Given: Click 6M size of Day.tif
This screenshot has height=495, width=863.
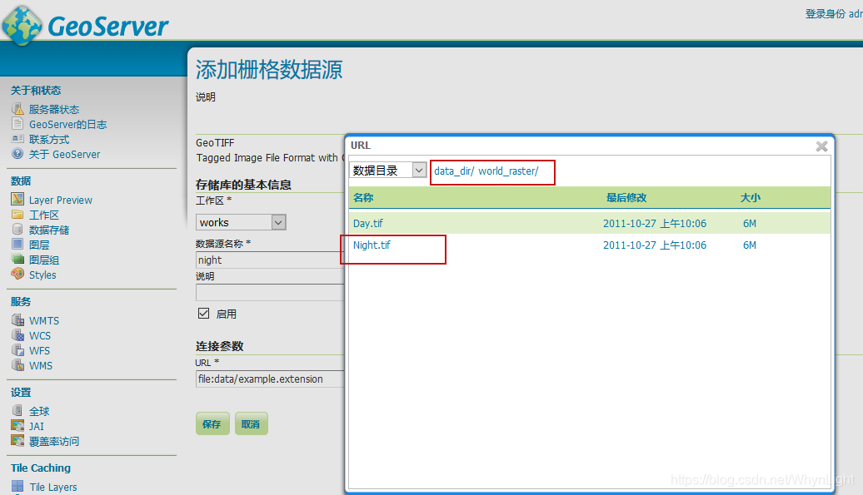Looking at the screenshot, I should pos(750,223).
